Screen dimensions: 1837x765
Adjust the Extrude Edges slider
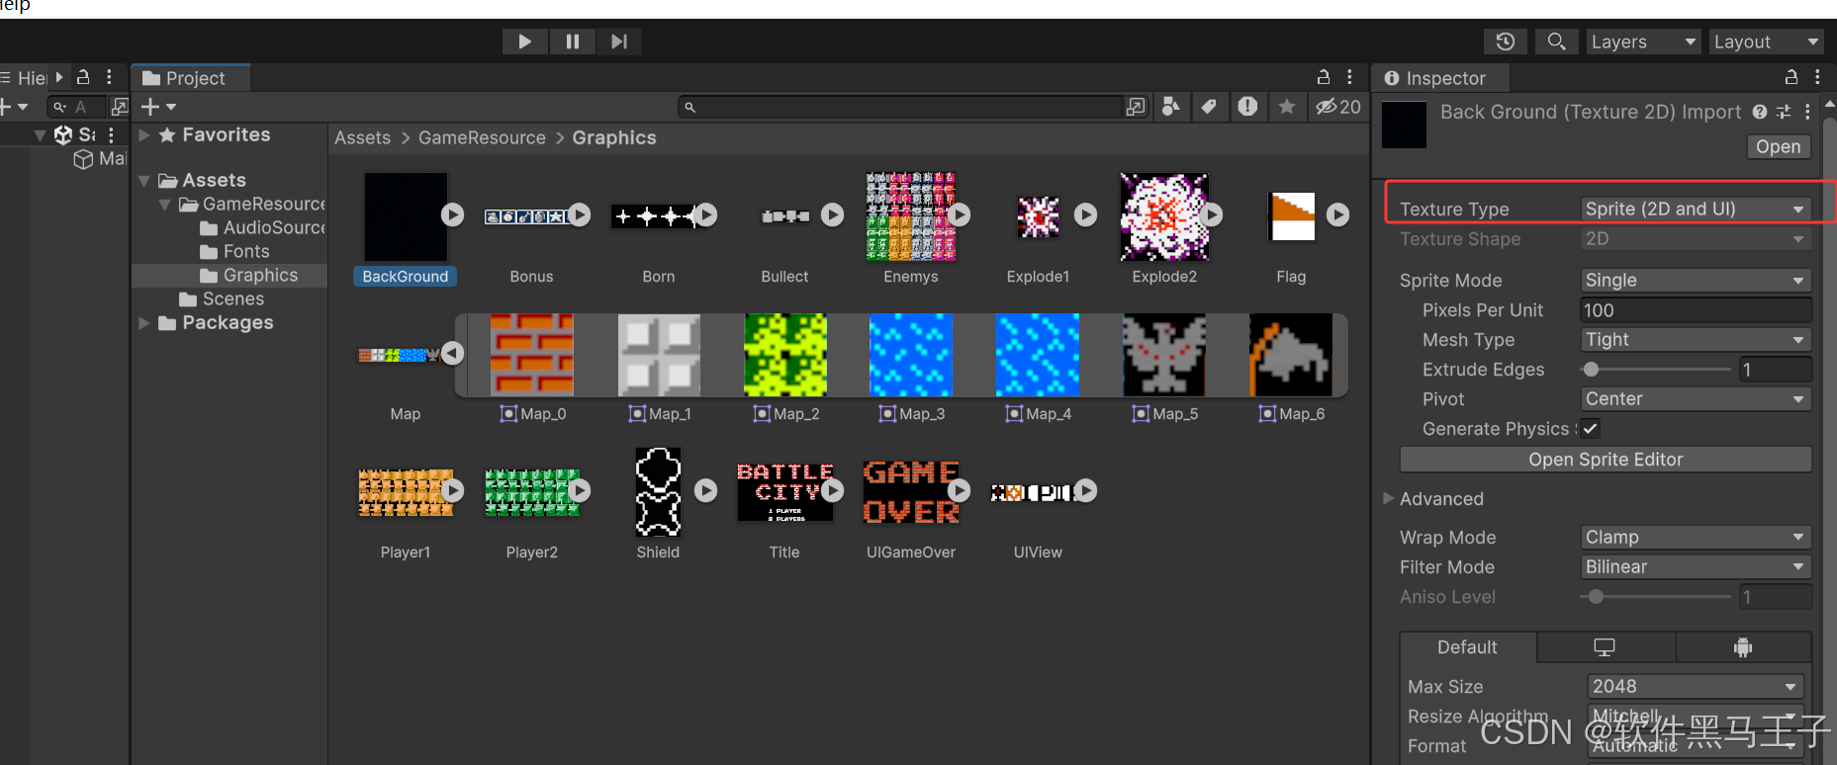pyautogui.click(x=1657, y=370)
